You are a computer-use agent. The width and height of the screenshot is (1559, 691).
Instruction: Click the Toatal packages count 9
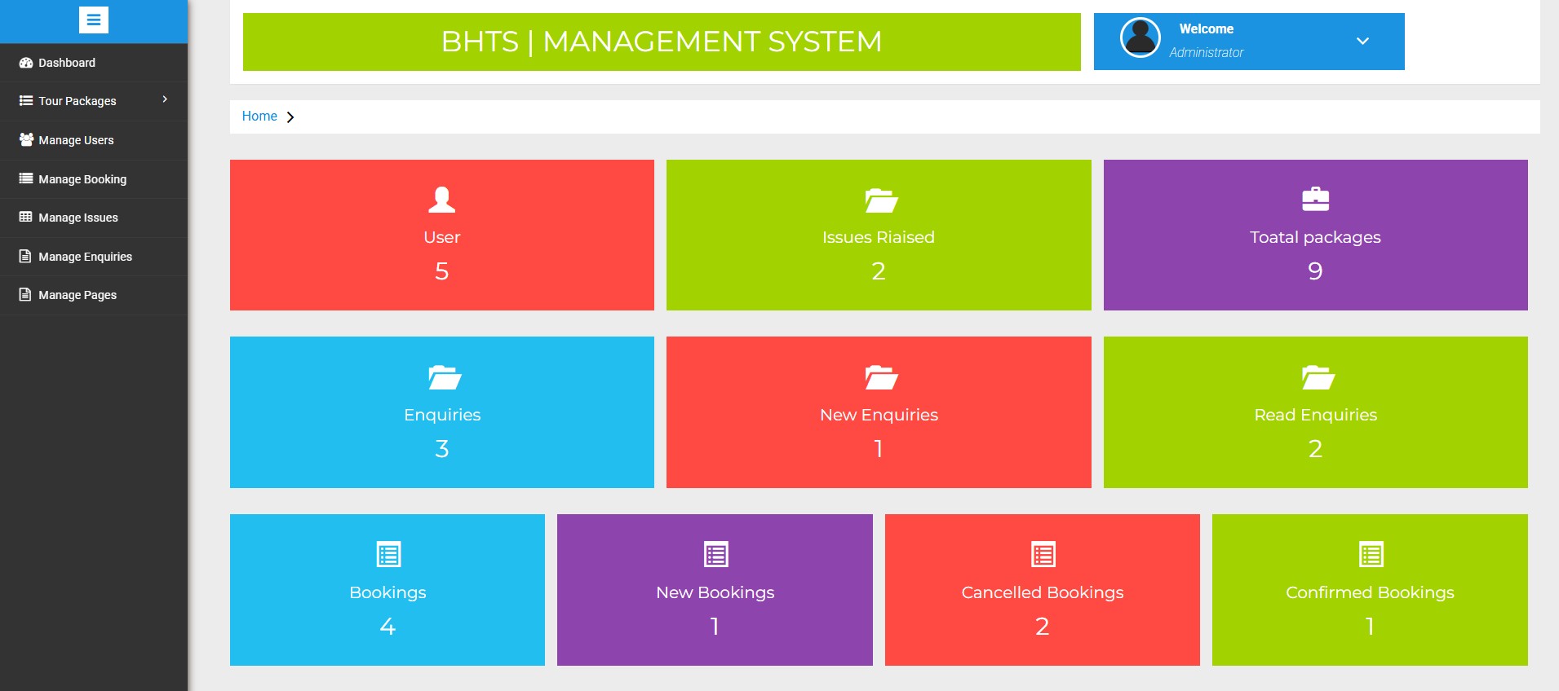tap(1315, 271)
